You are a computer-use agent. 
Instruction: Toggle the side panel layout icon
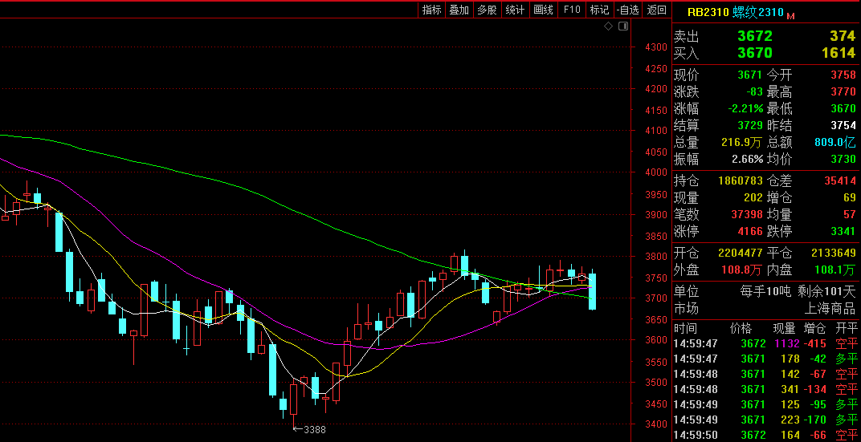pos(622,26)
